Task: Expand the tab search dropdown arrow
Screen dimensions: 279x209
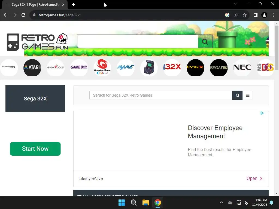Action: (x=235, y=4)
